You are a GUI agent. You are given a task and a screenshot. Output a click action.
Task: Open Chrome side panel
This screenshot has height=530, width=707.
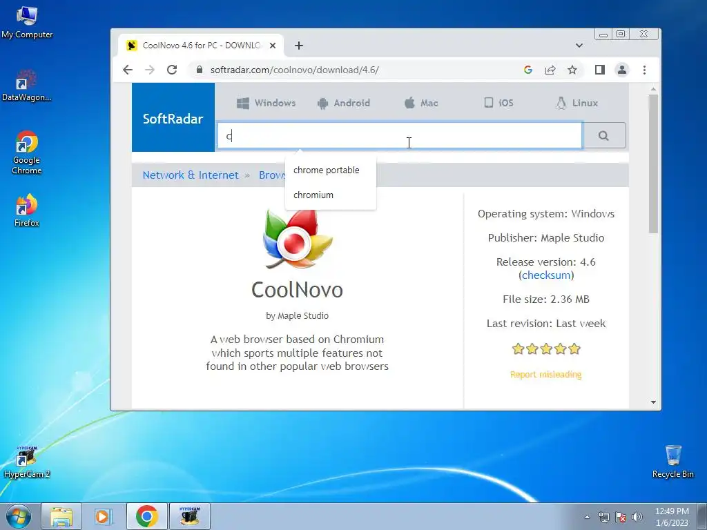pyautogui.click(x=600, y=70)
